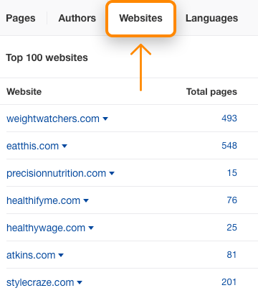Open the dropdown caret beside eatthis.com
258x293 pixels.
tap(64, 146)
